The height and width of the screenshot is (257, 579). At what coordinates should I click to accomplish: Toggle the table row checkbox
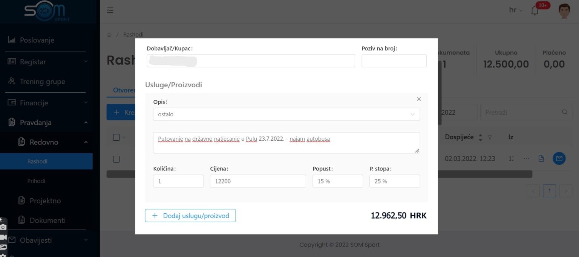pos(116,159)
